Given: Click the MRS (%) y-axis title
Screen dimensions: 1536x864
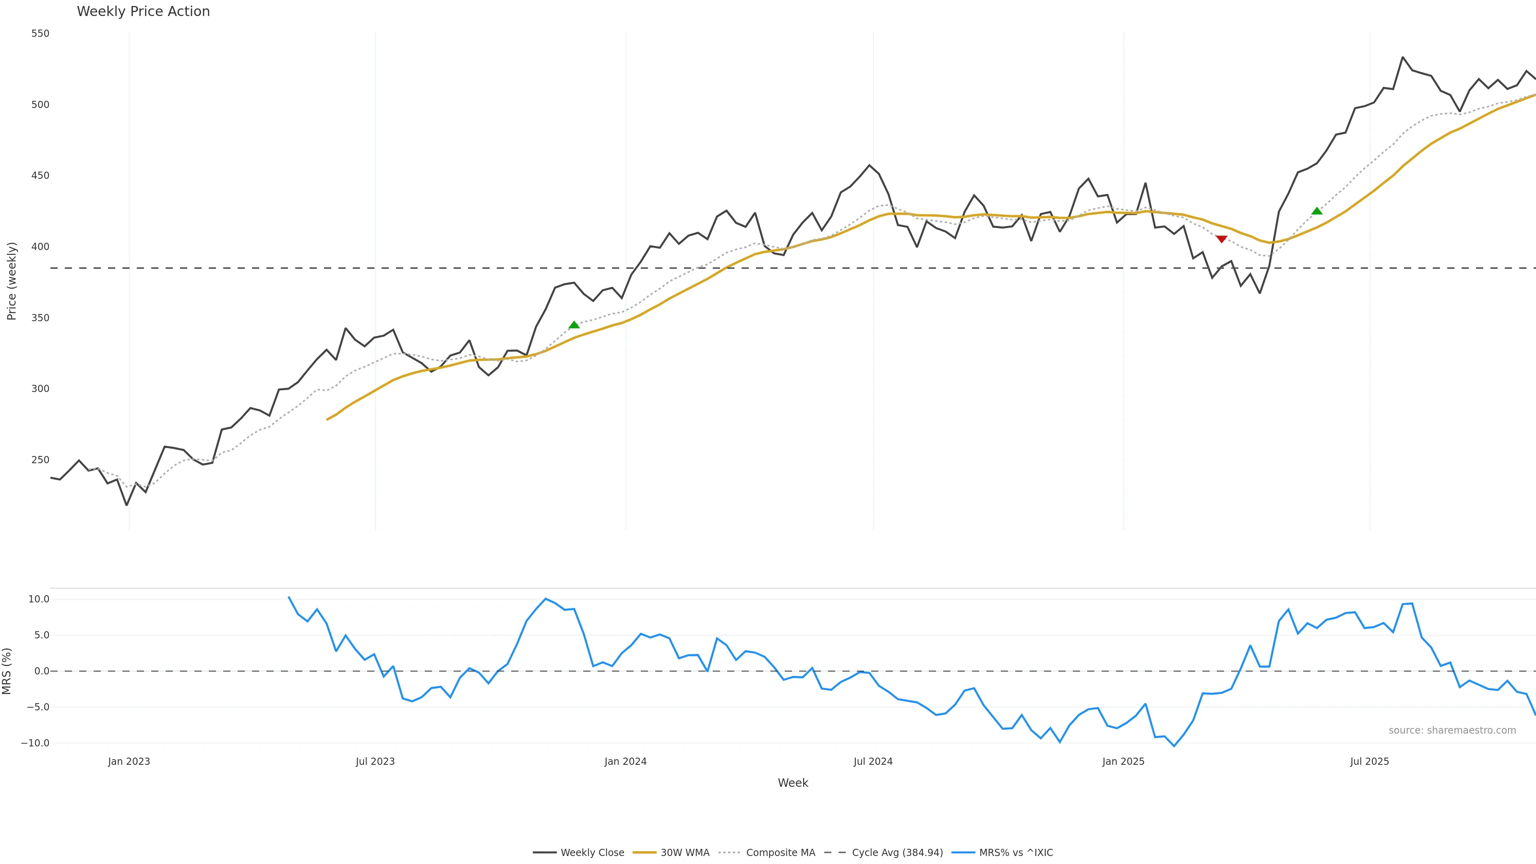Looking at the screenshot, I should pyautogui.click(x=7, y=671).
